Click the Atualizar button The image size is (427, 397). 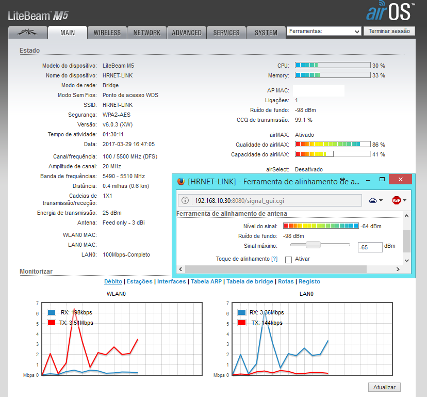pyautogui.click(x=384, y=387)
